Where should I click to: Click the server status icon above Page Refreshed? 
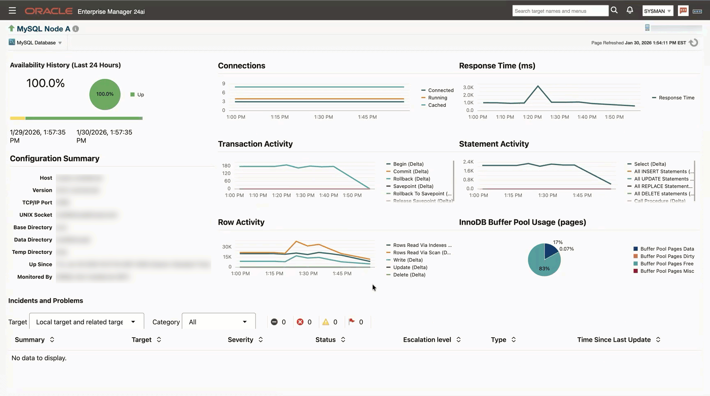648,27
